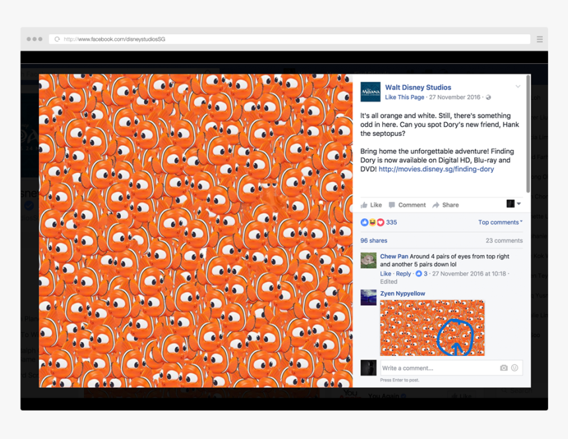The image size is (568, 439).
Task: Open comment timestamp 27 November 2016 at 10:18
Action: [469, 274]
